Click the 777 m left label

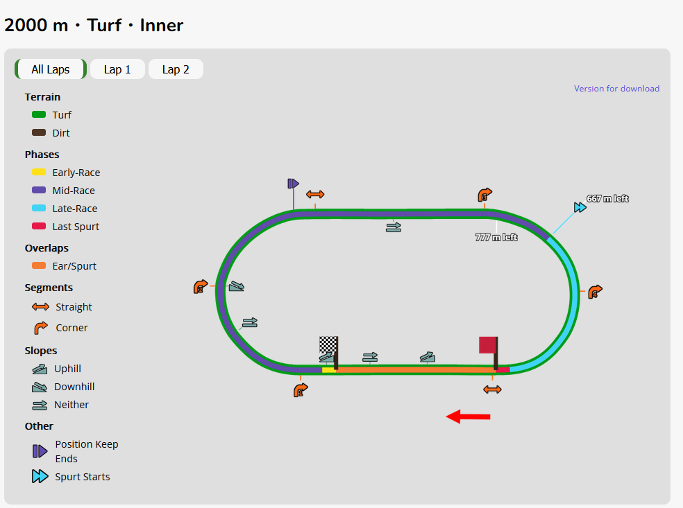(496, 237)
